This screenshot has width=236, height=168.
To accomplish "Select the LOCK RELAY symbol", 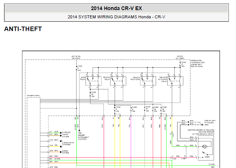I will (x=93, y=81).
